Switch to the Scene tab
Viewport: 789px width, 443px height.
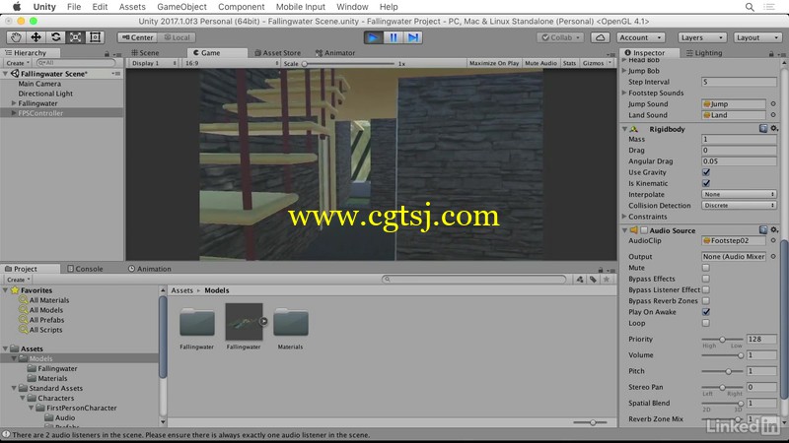[145, 53]
